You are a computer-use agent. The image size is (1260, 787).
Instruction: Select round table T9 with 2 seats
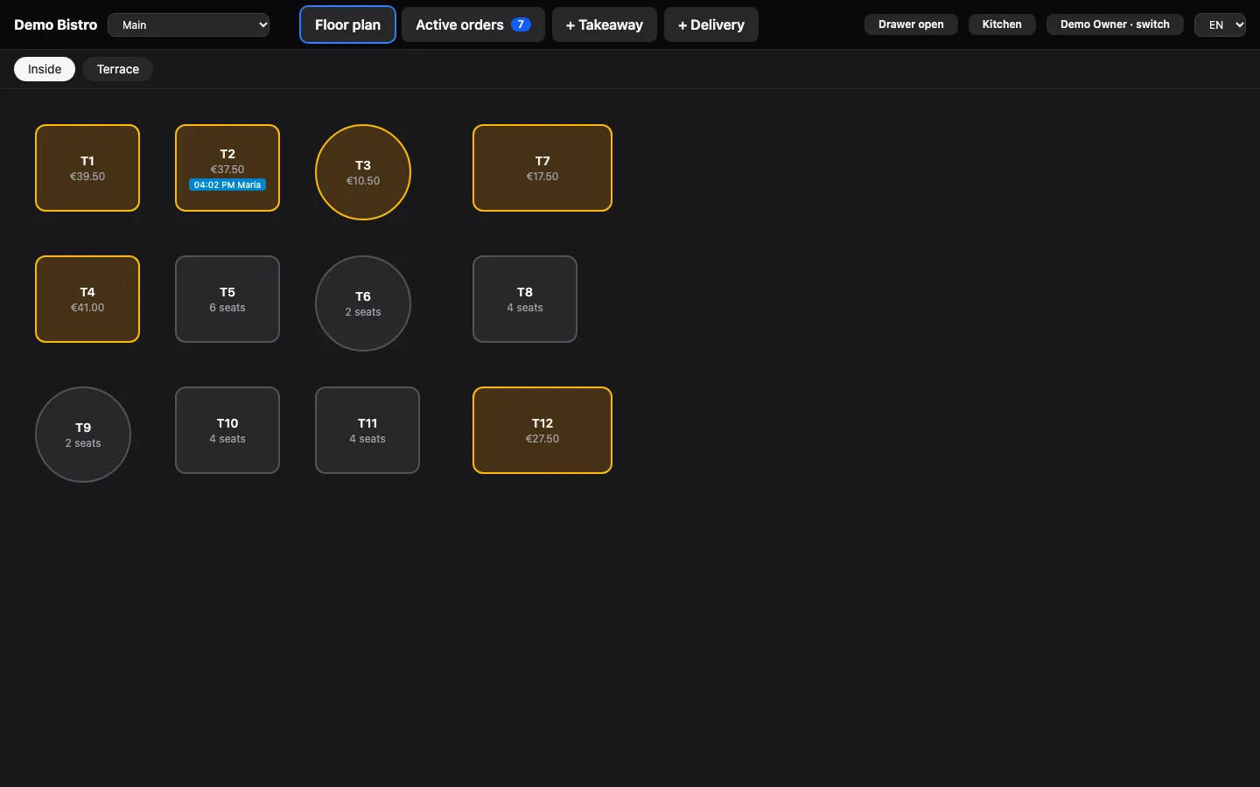pos(83,435)
